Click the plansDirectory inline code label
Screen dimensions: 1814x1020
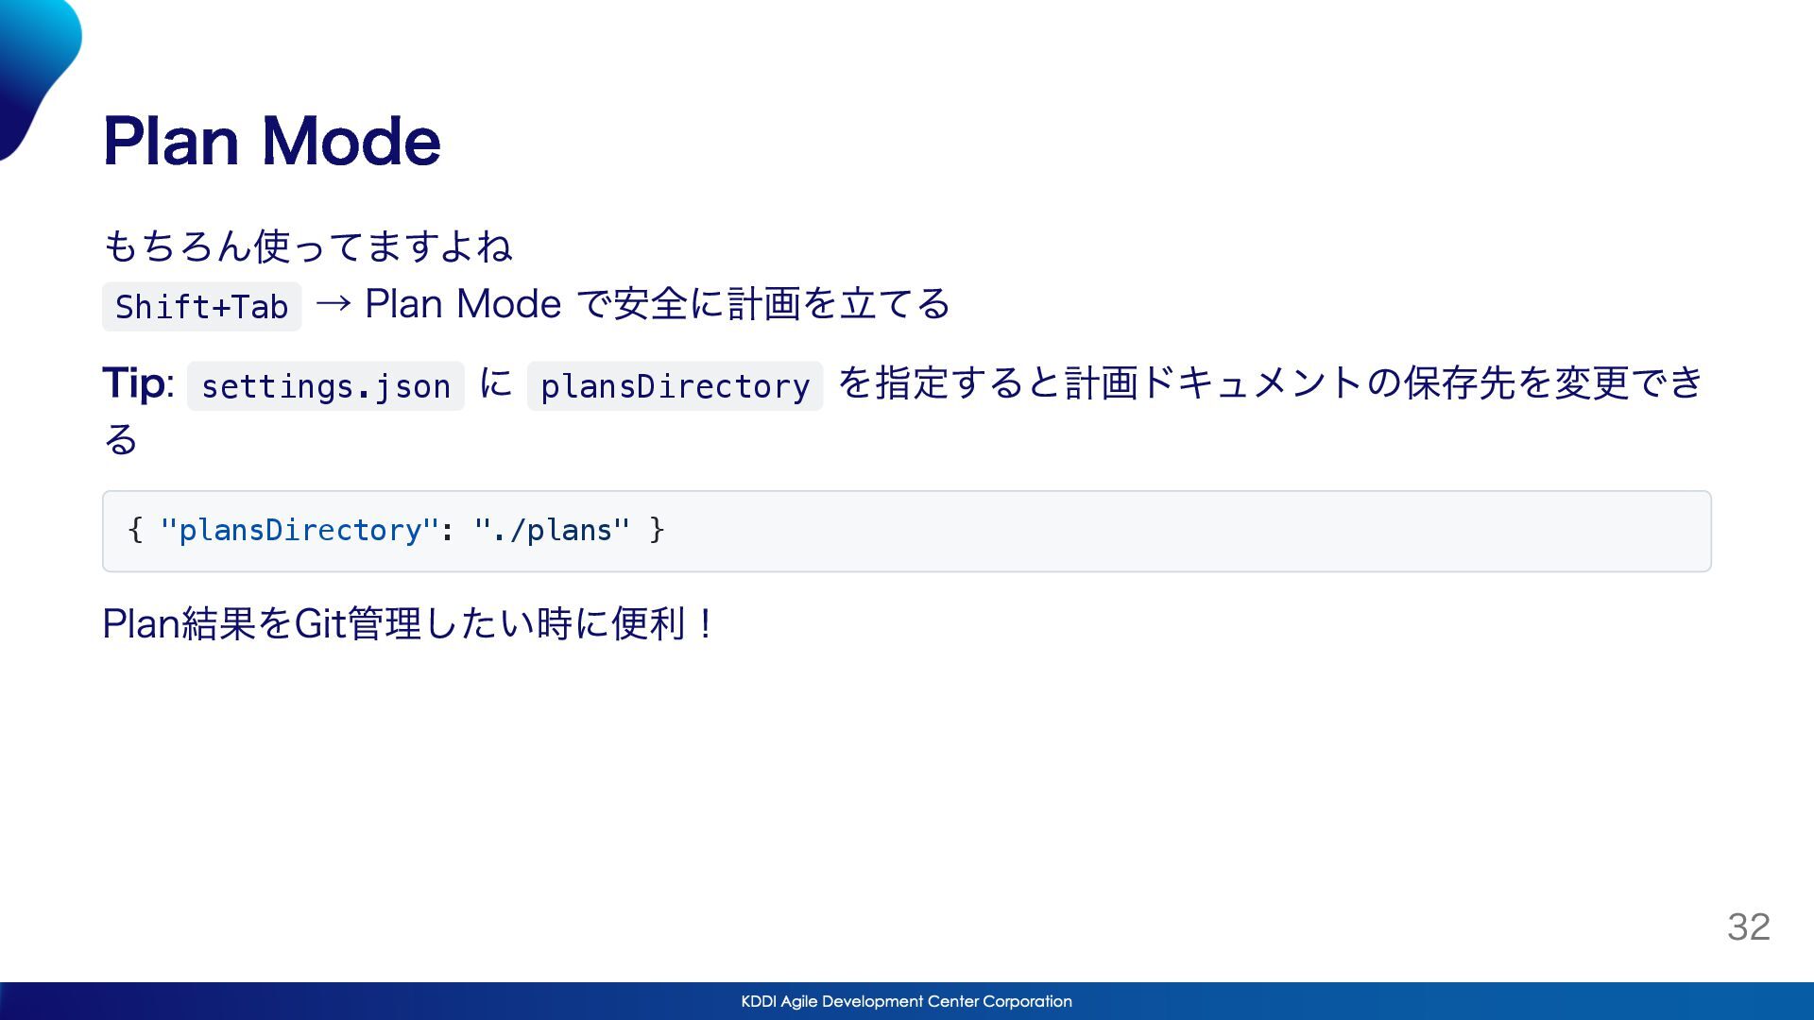pyautogui.click(x=675, y=386)
